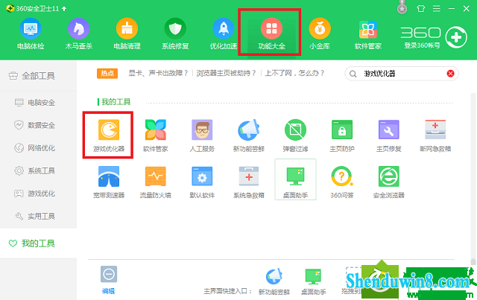The width and height of the screenshot is (477, 300).
Task: Open 新功能尝鲜 quick entry at bottom
Action: point(274,281)
